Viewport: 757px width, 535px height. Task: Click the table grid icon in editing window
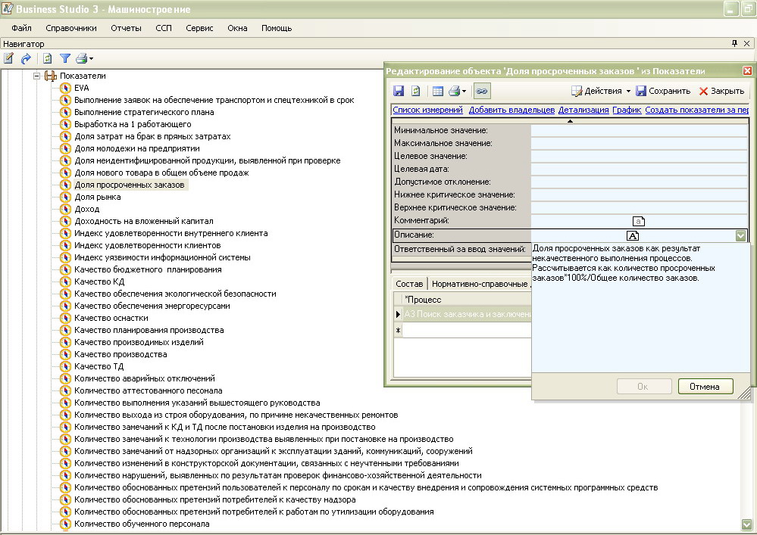click(438, 91)
